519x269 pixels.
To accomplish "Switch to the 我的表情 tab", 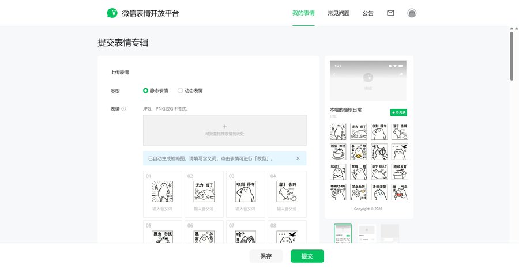I will coord(303,13).
